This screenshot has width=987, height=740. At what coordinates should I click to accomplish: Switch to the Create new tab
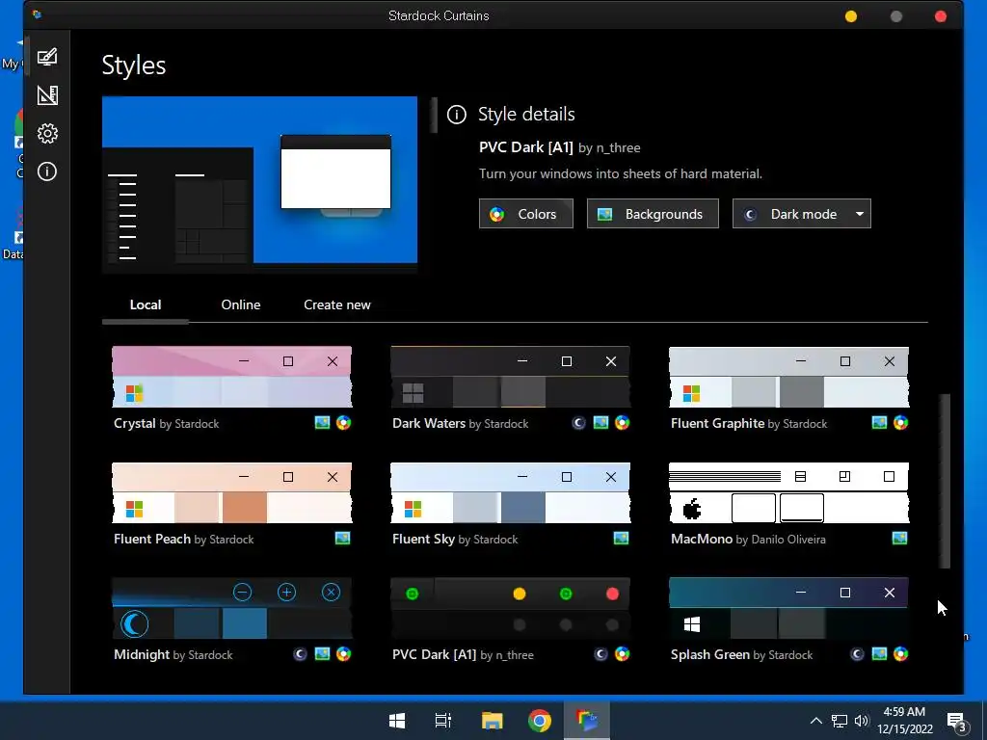[336, 304]
